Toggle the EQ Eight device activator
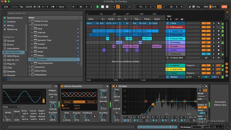The width and height of the screenshot is (231, 130). (113, 86)
